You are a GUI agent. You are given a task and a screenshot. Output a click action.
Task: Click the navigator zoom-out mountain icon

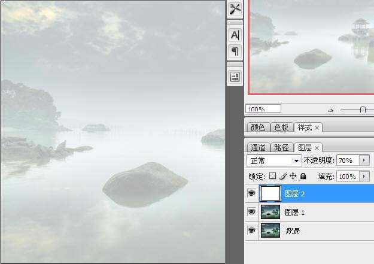point(330,110)
